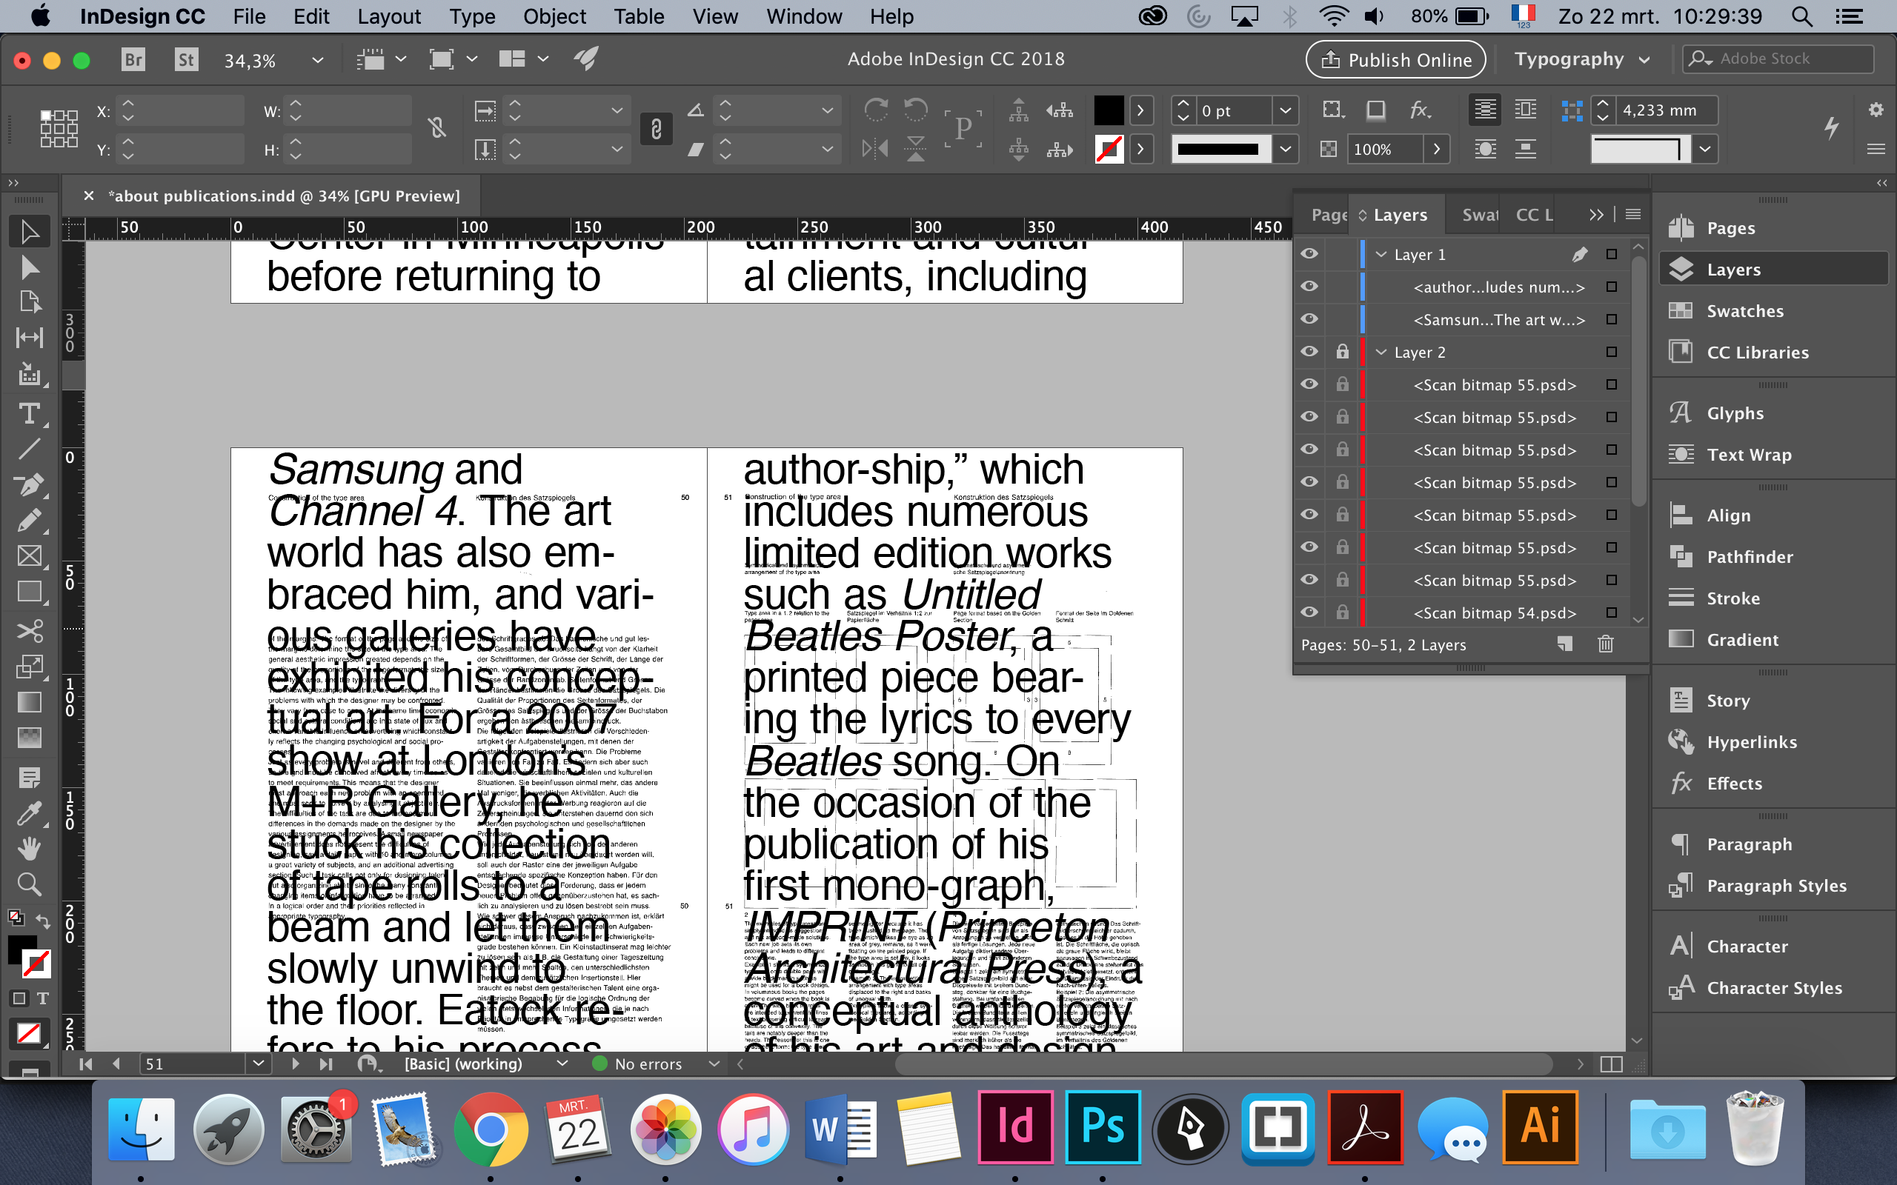Open the zoom percentage dropdown
The height and width of the screenshot is (1185, 1897).
[x=316, y=60]
